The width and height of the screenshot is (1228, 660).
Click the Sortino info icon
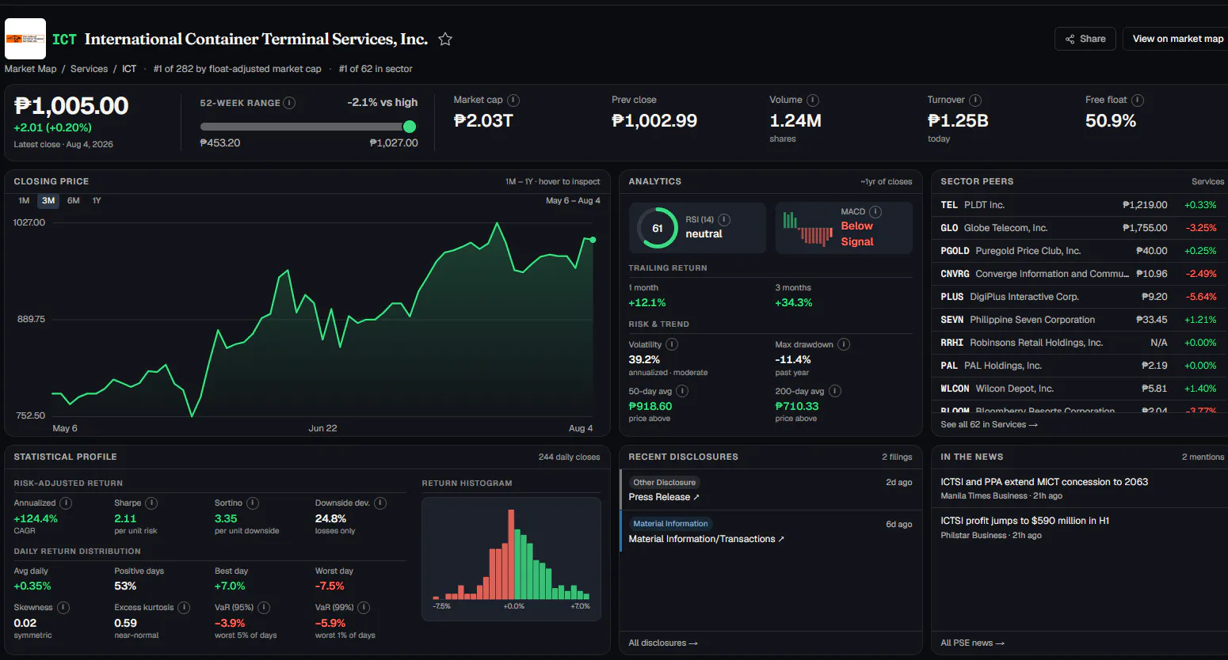pyautogui.click(x=253, y=503)
